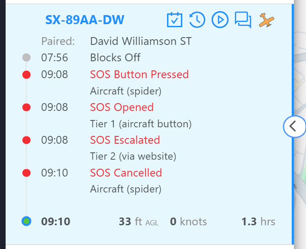Viewport: 306px width, 249px height.
Task: Click the SOS Cancelled event text
Action: pyautogui.click(x=126, y=173)
